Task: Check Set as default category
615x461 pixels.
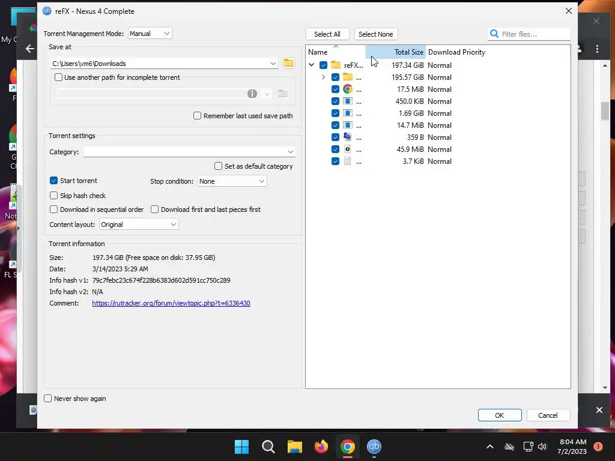Action: 219,166
